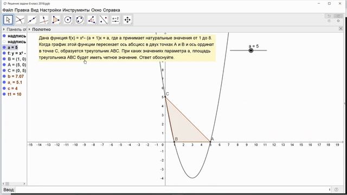
Task: Toggle visibility of polygon t1 = 10
Action: 4,94
